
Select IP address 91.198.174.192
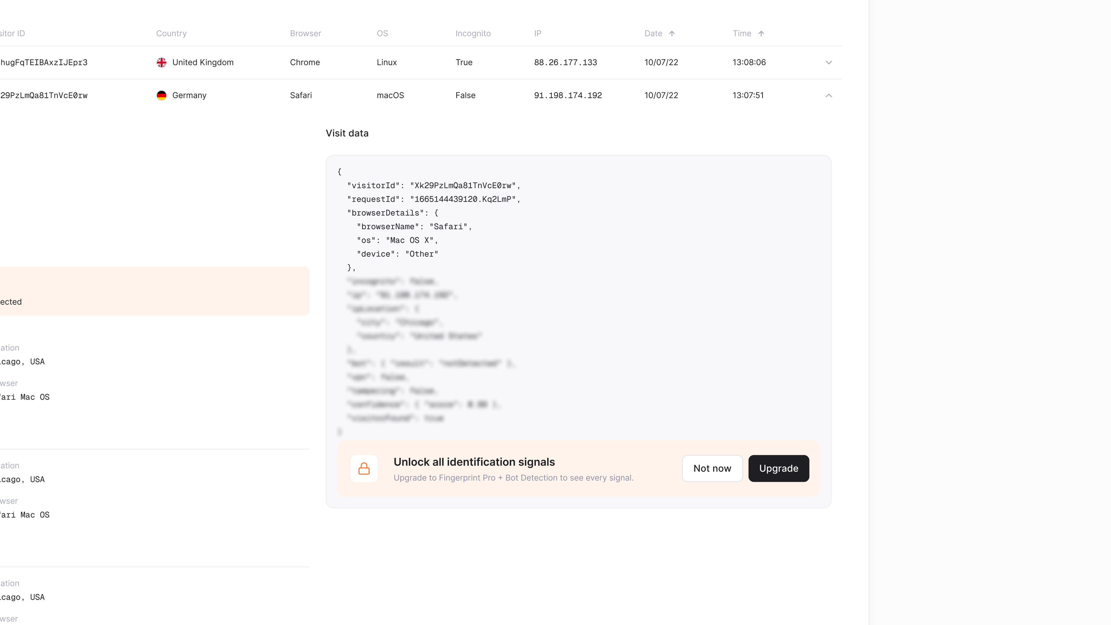(x=568, y=95)
